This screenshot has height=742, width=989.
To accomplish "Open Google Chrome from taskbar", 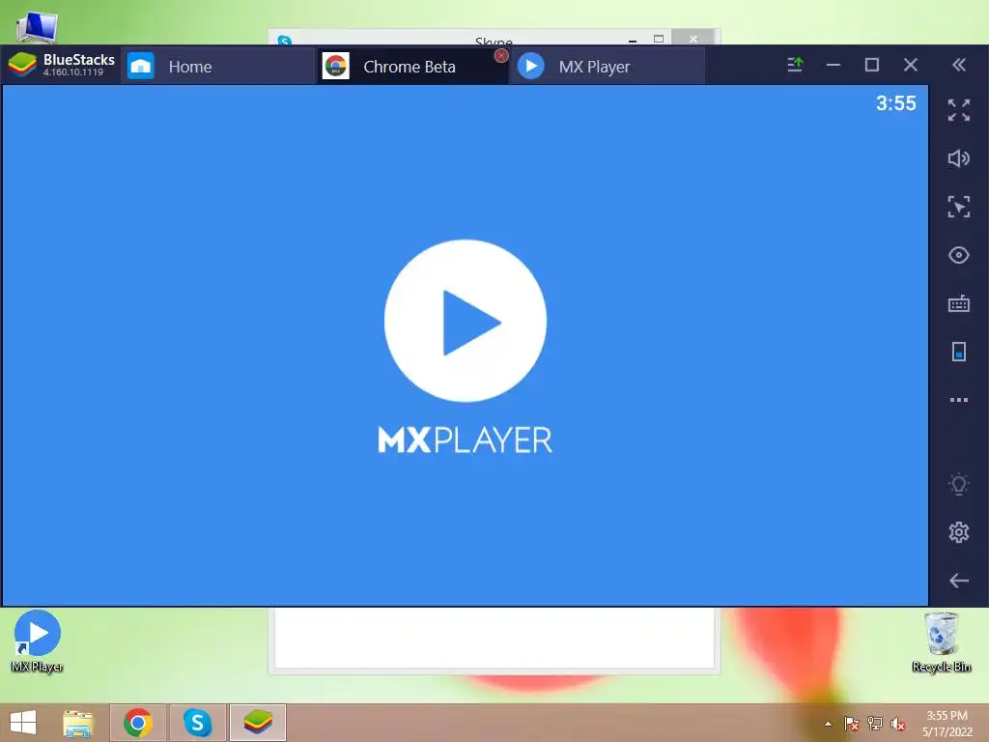I will (x=138, y=723).
